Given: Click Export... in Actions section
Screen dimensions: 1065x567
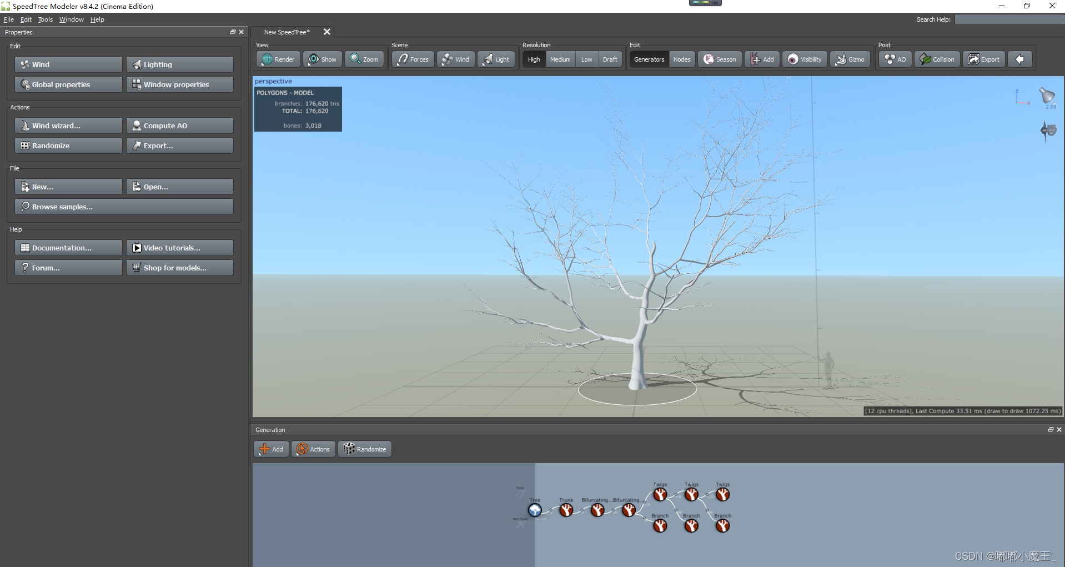Looking at the screenshot, I should (180, 145).
